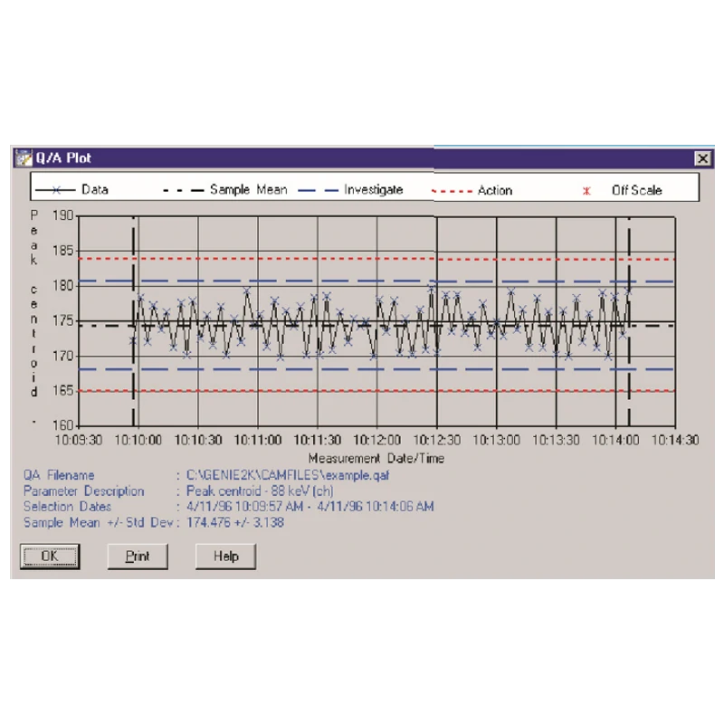Click the Sample Mean legend entry
Screen dimensions: 724x724
click(225, 190)
